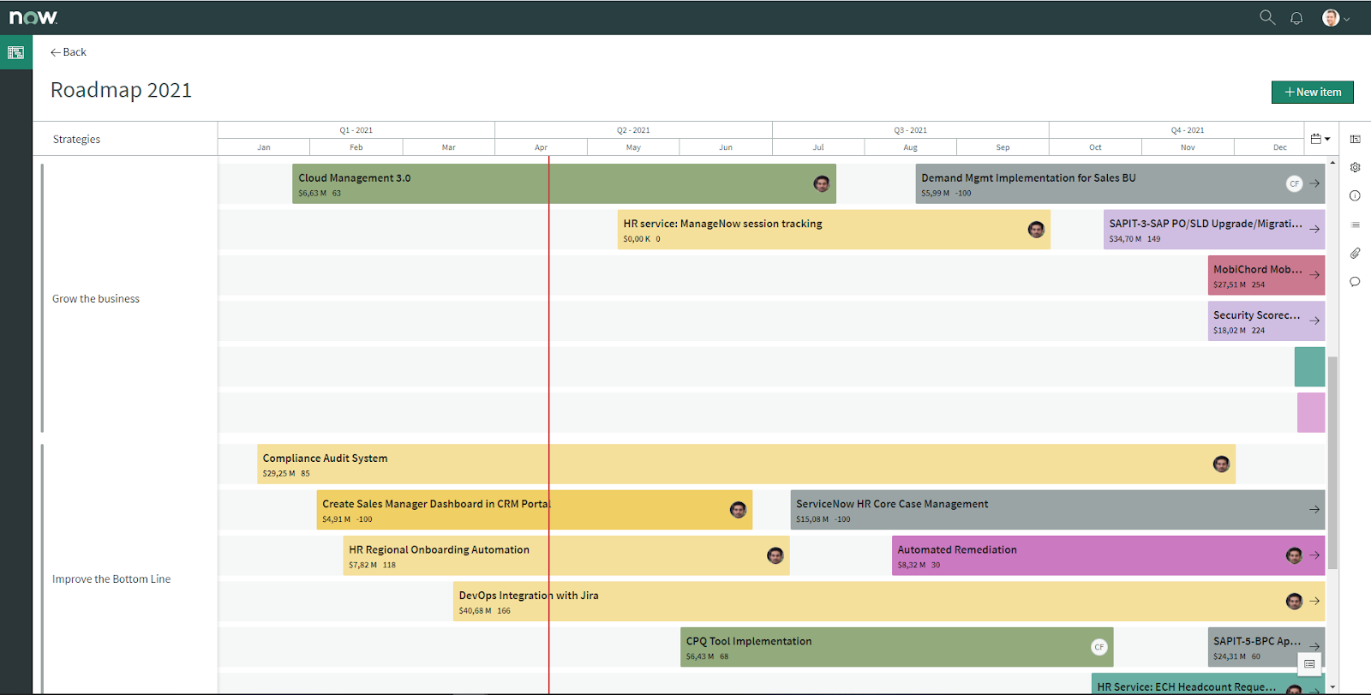Screen dimensions: 1371x695
Task: Open the comments speech bubble icon
Action: [x=1355, y=281]
